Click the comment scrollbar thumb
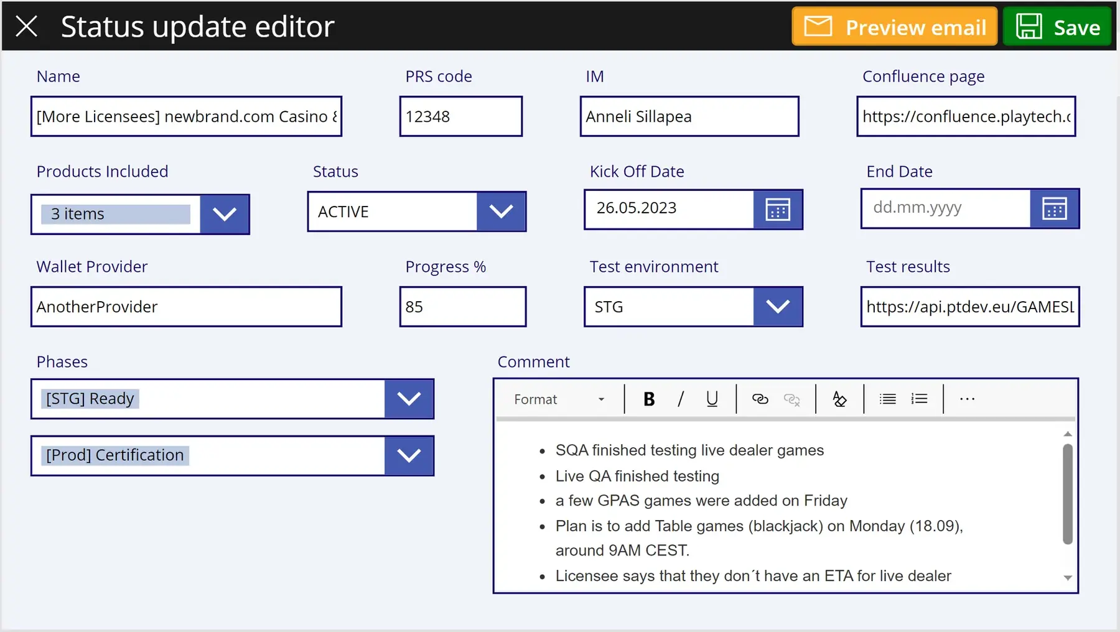Image resolution: width=1120 pixels, height=632 pixels. [x=1068, y=494]
